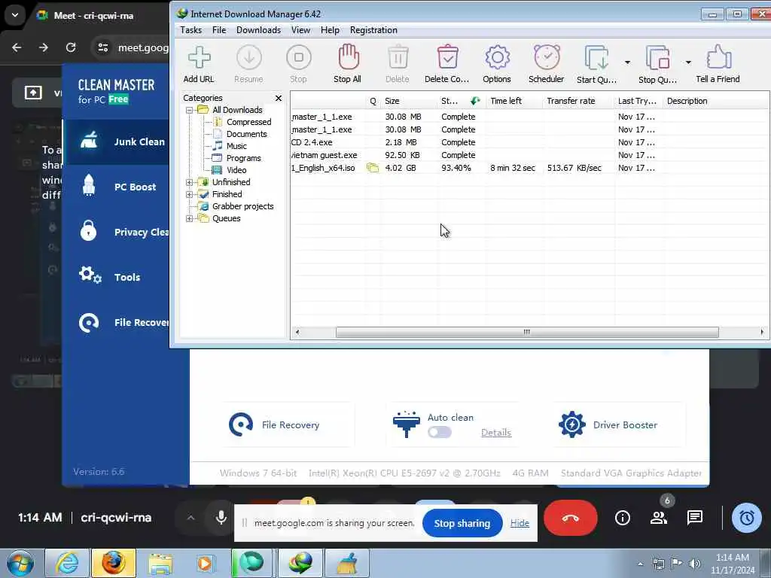
Task: Open Meet meeting details info icon
Action: 623,518
